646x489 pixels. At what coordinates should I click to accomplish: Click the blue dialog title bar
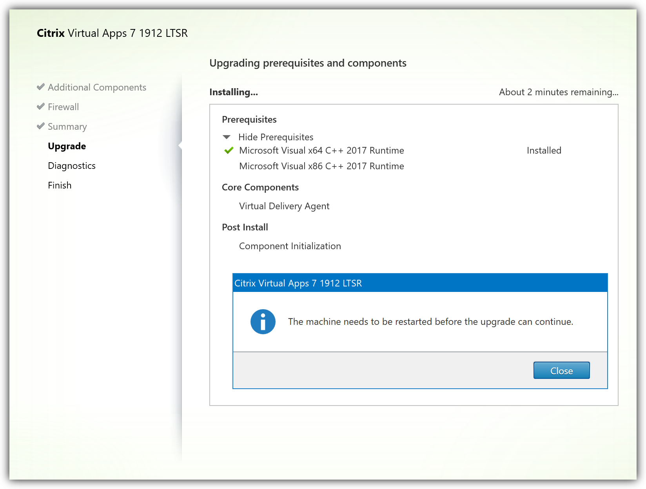[x=419, y=283]
